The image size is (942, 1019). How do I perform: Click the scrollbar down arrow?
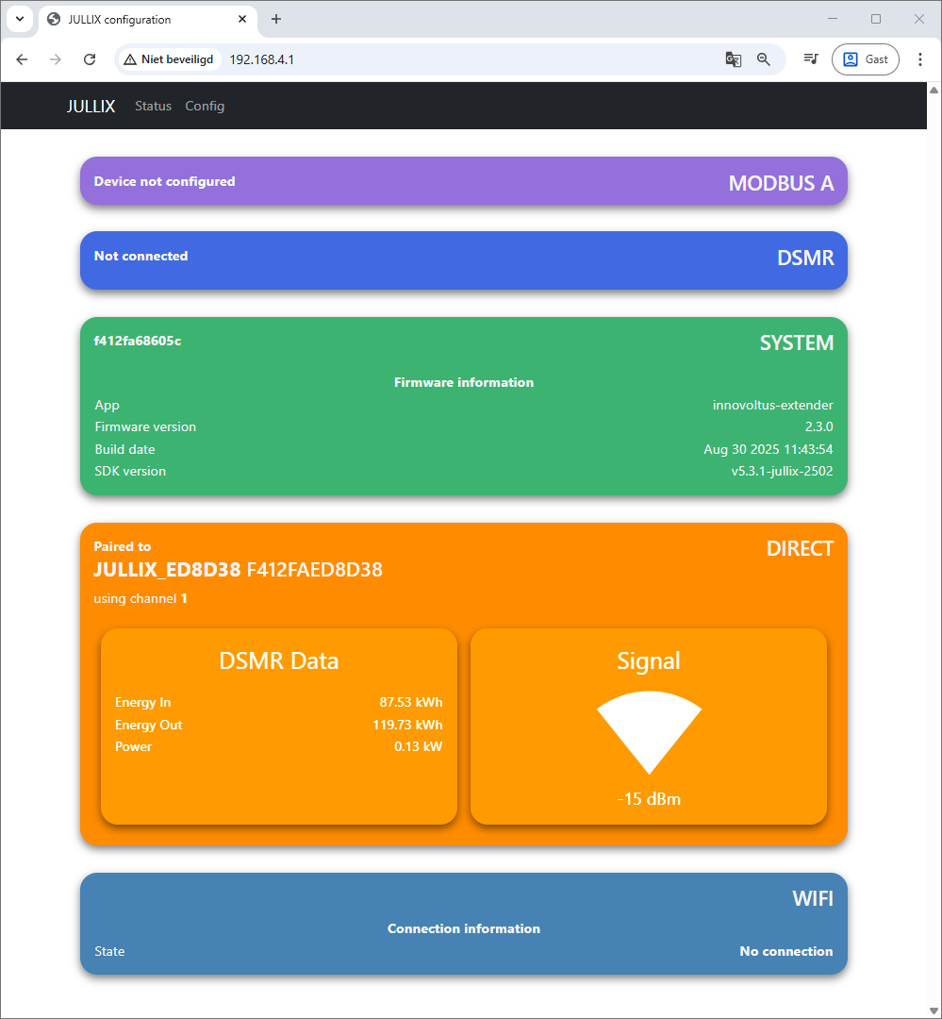[x=934, y=1011]
